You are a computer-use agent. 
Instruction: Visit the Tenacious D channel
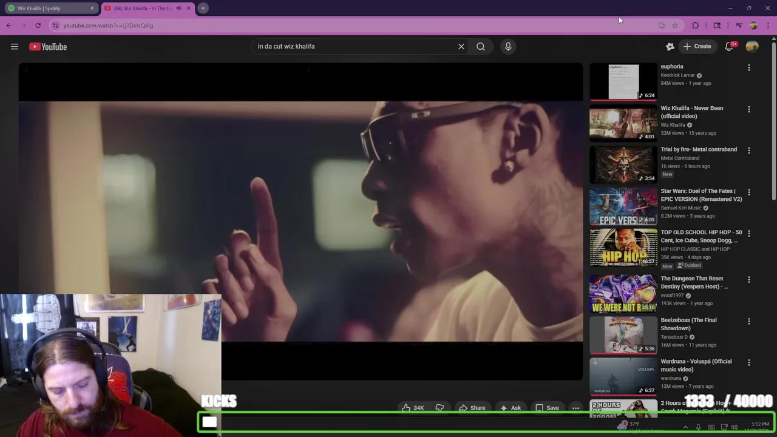(x=674, y=337)
